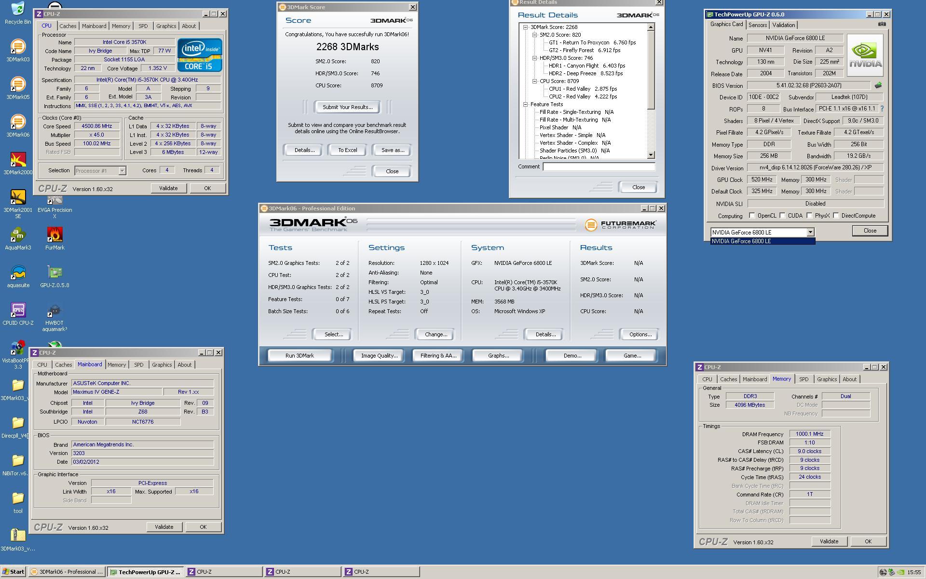
Task: Click the Result Details vertical scrollbar thumb
Action: click(x=651, y=70)
